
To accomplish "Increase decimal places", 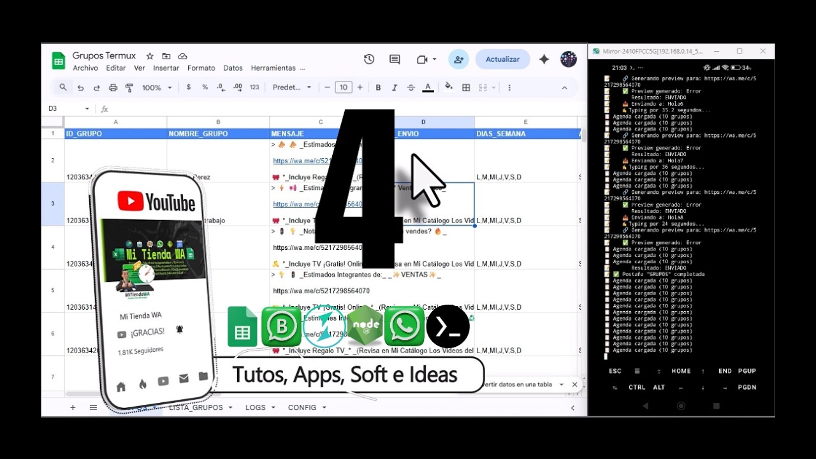I will point(237,87).
